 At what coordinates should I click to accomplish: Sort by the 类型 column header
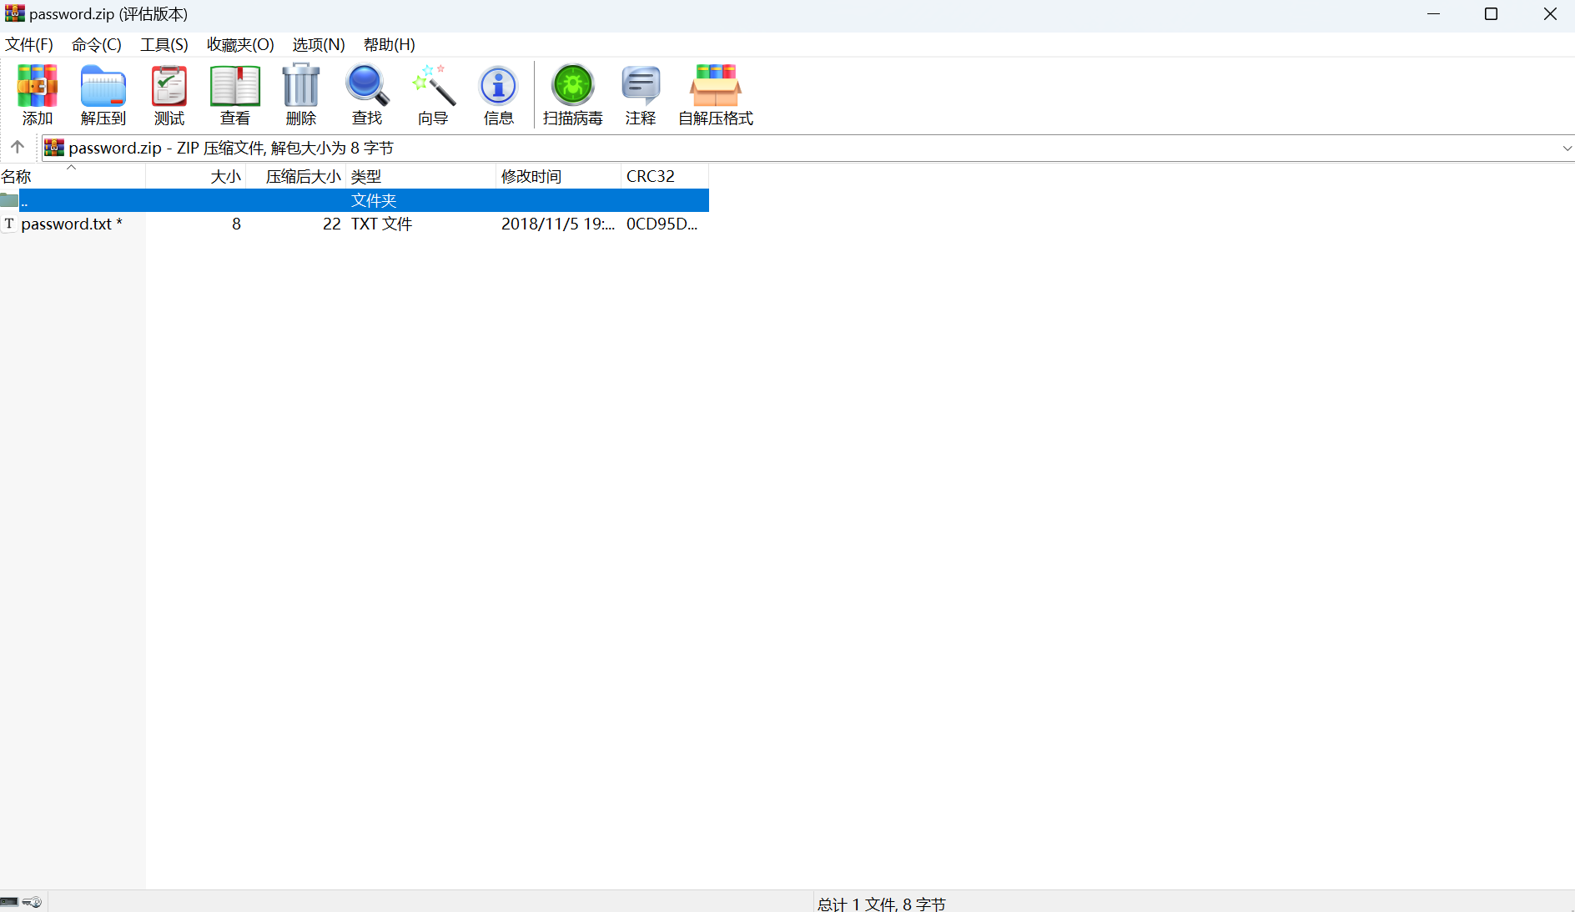(x=421, y=176)
